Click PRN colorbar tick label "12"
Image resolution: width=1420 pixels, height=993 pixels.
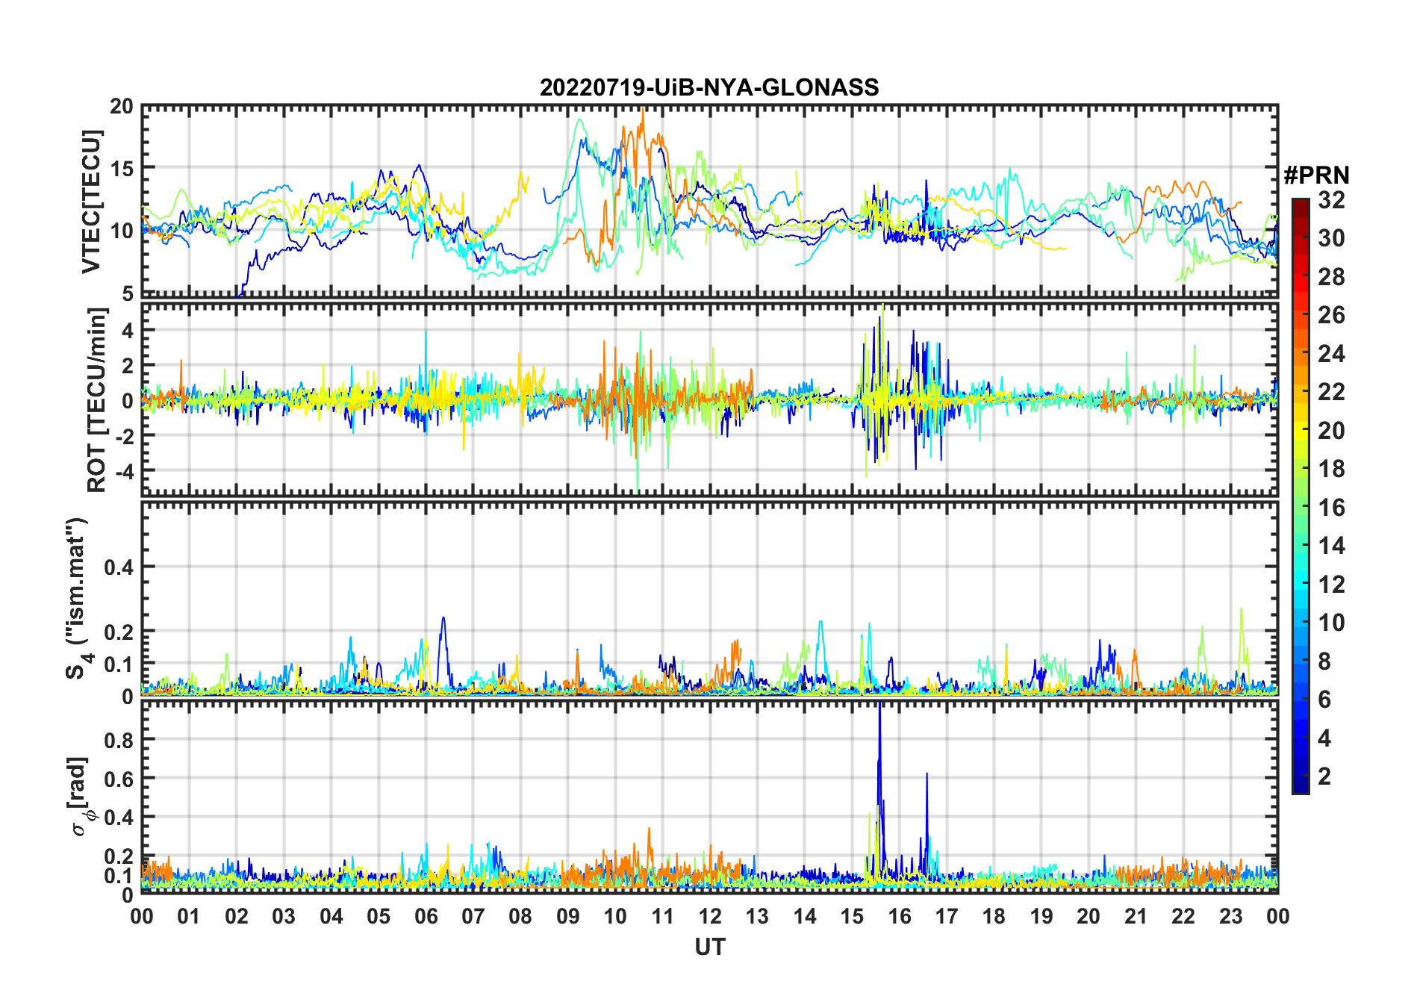[1331, 585]
